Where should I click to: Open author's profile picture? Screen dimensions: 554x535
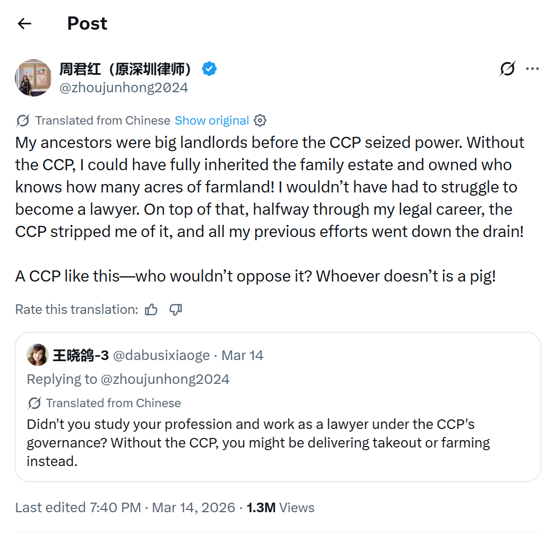(33, 78)
